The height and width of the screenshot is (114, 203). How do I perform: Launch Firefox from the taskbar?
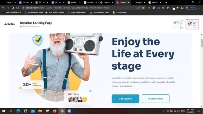[55, 111]
